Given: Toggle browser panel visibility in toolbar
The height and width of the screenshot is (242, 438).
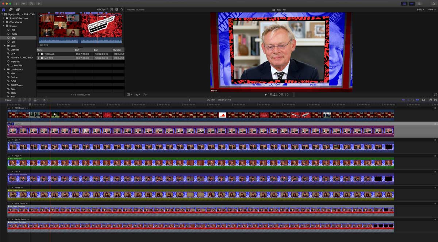Looking at the screenshot, I should coord(404,4).
